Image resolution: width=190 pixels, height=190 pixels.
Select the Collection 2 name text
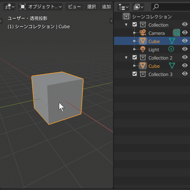point(161,58)
